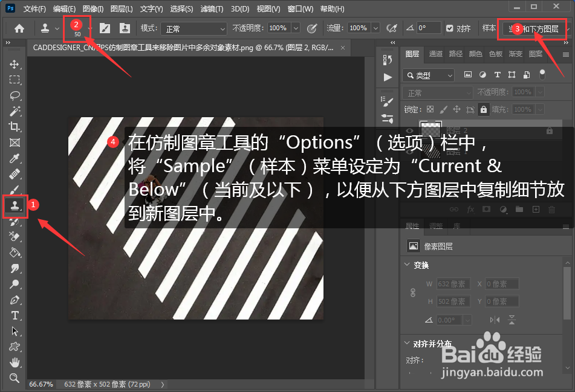
Task: Select the Frame tool
Action: click(15, 143)
